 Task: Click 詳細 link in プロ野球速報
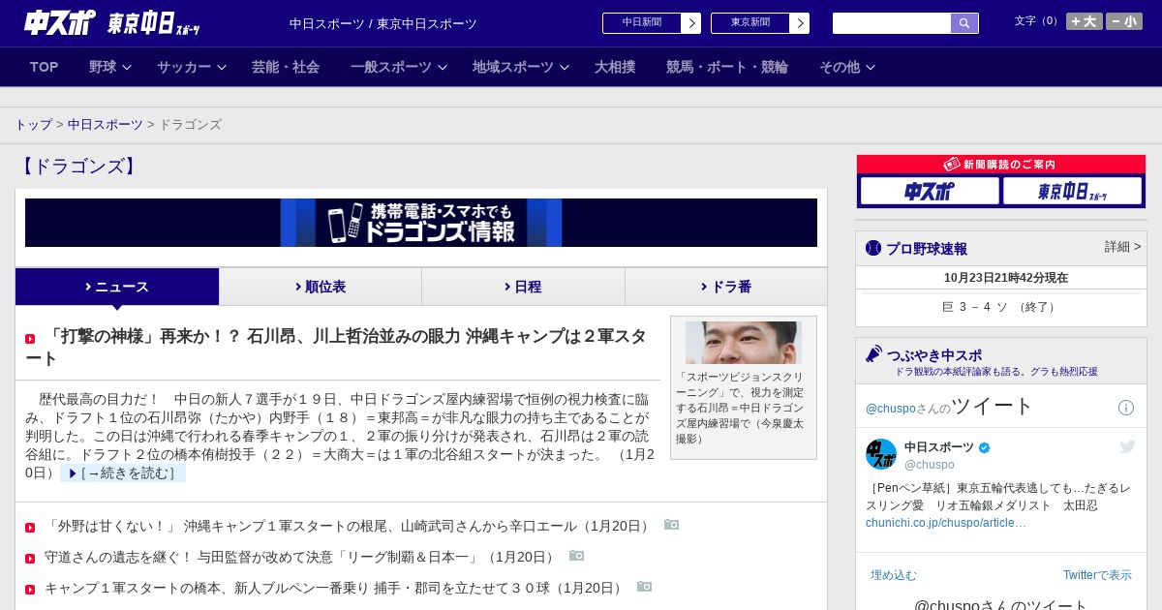click(x=1123, y=247)
